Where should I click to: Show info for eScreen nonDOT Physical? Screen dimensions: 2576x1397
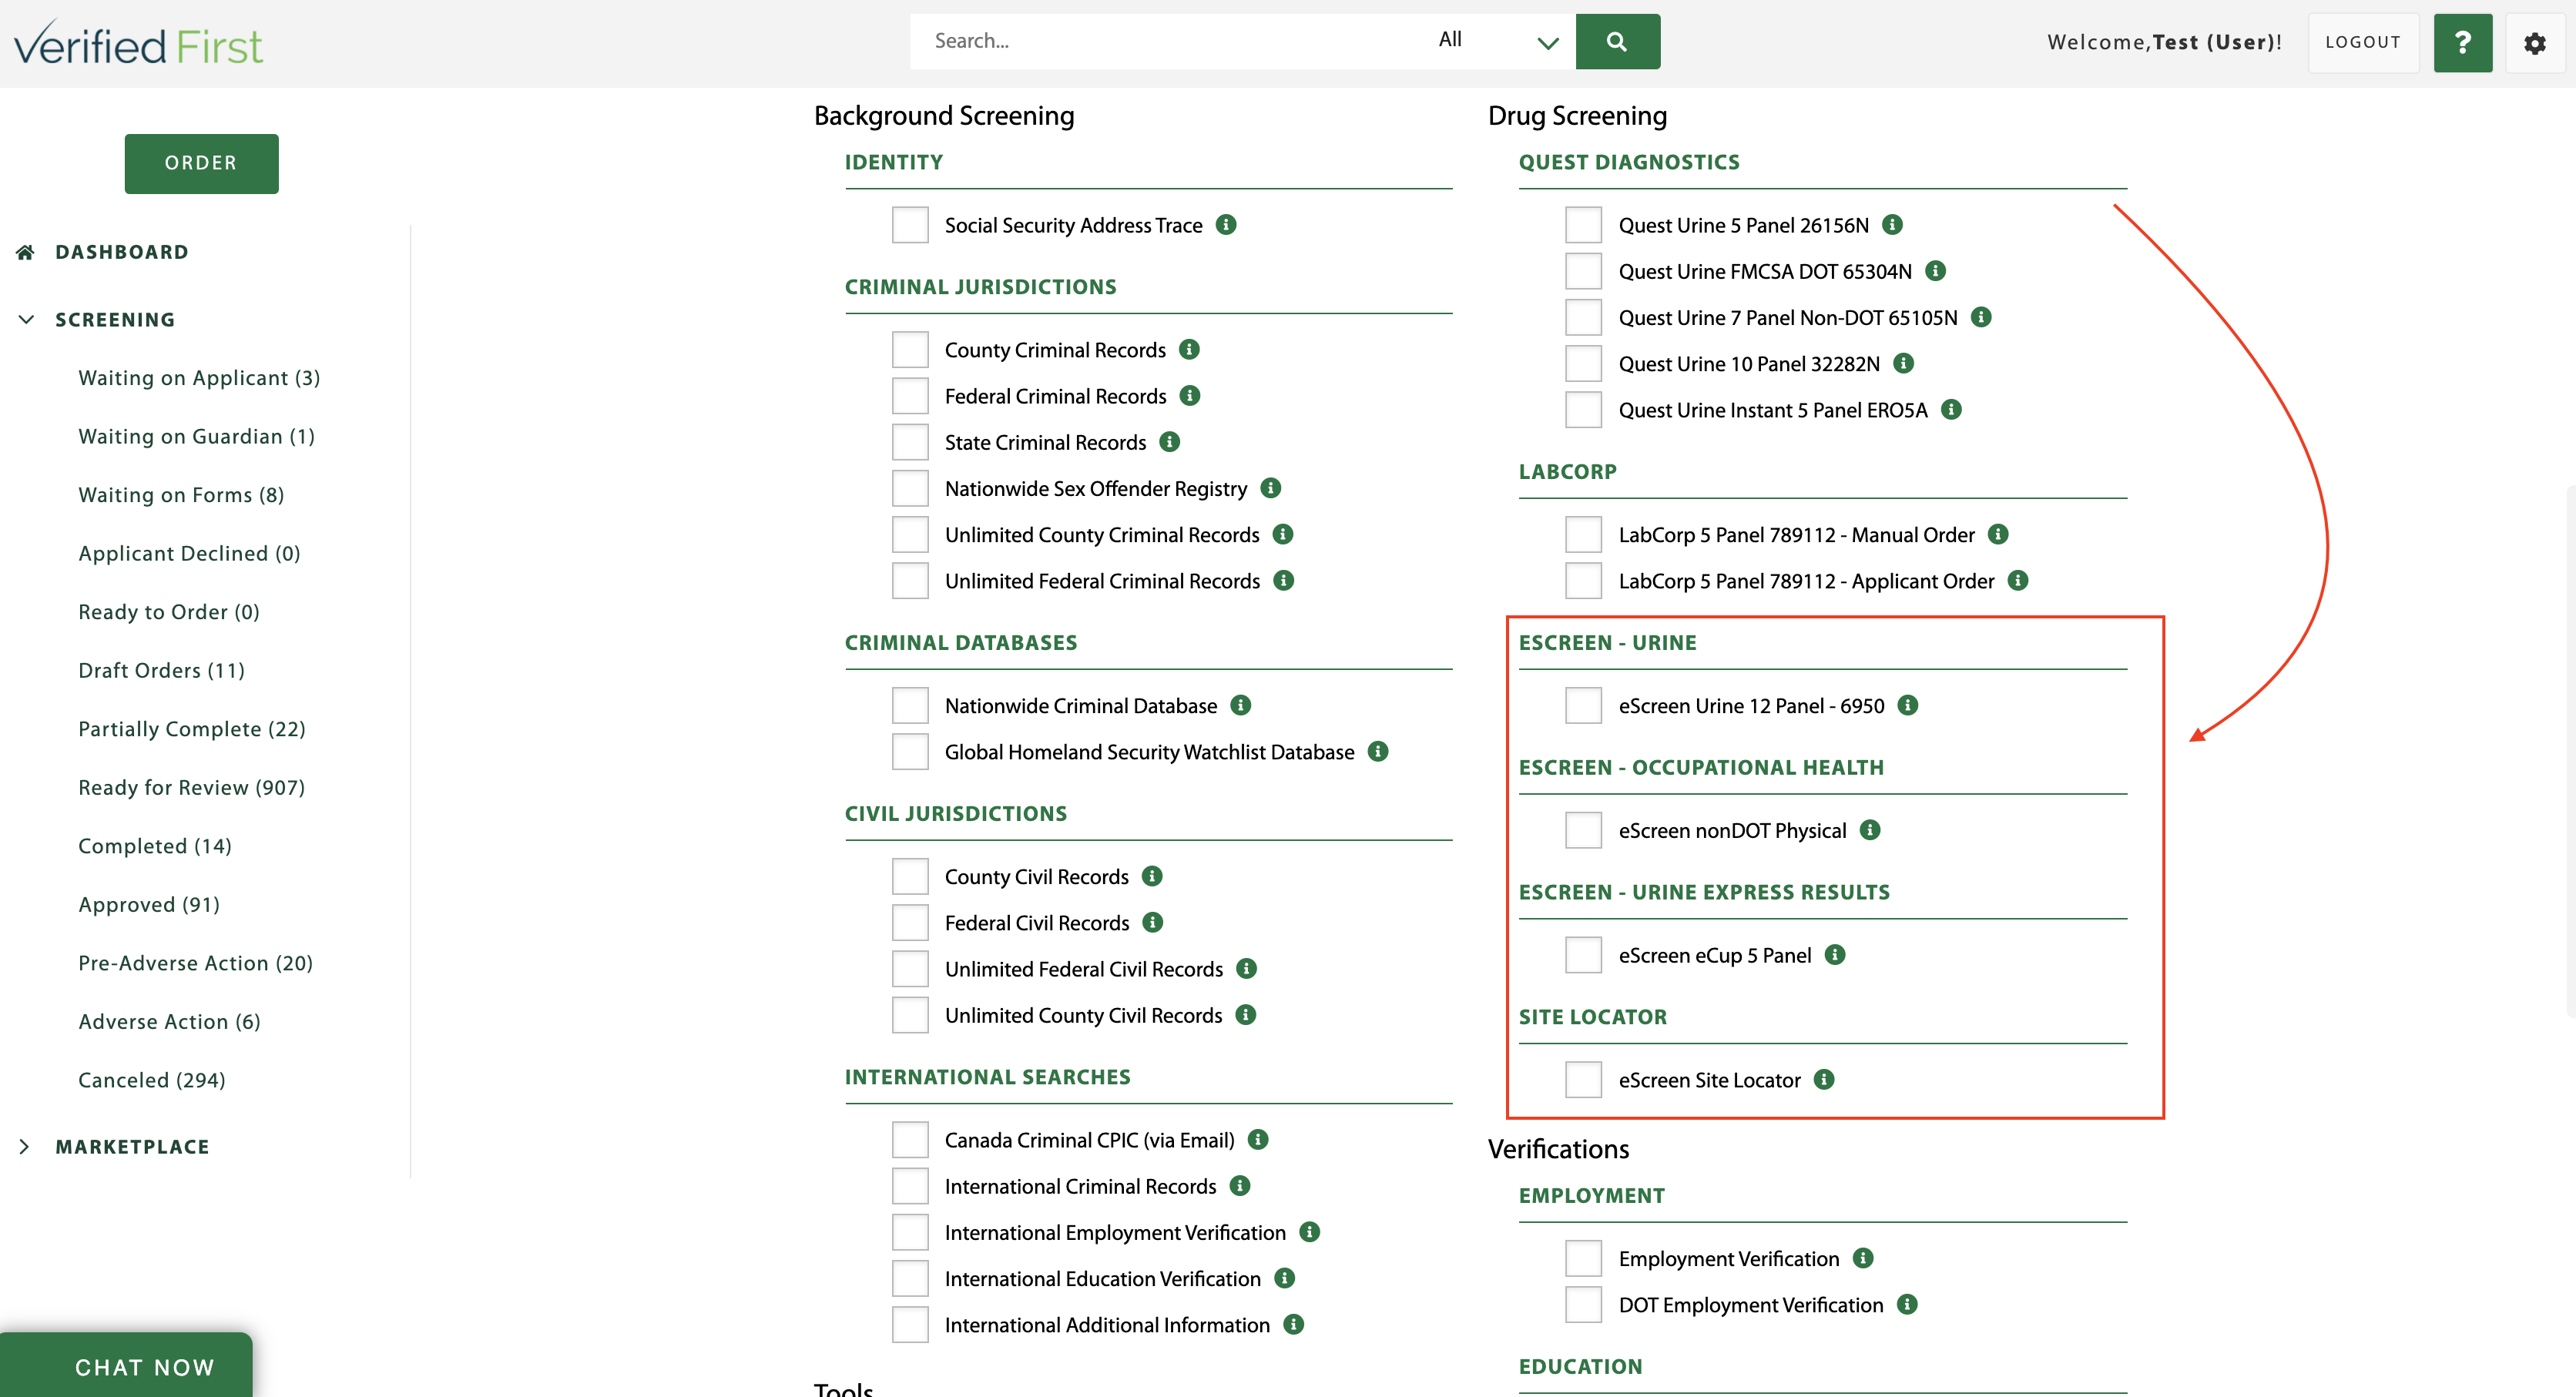point(1870,830)
